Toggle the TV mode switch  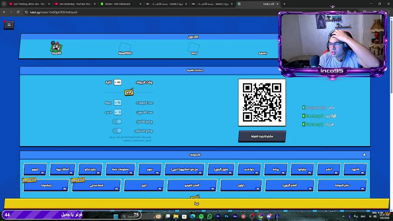point(117,122)
